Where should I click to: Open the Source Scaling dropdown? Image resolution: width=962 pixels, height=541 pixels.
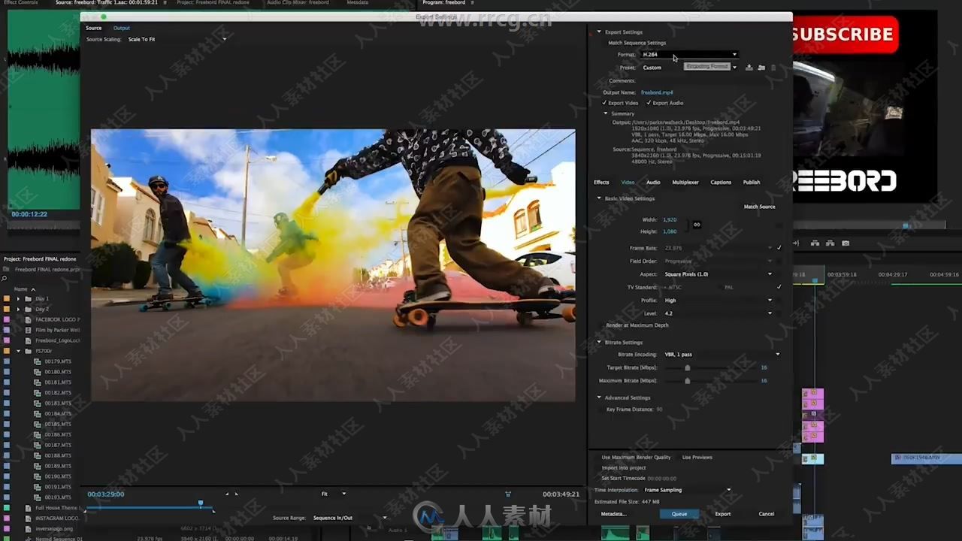[177, 39]
